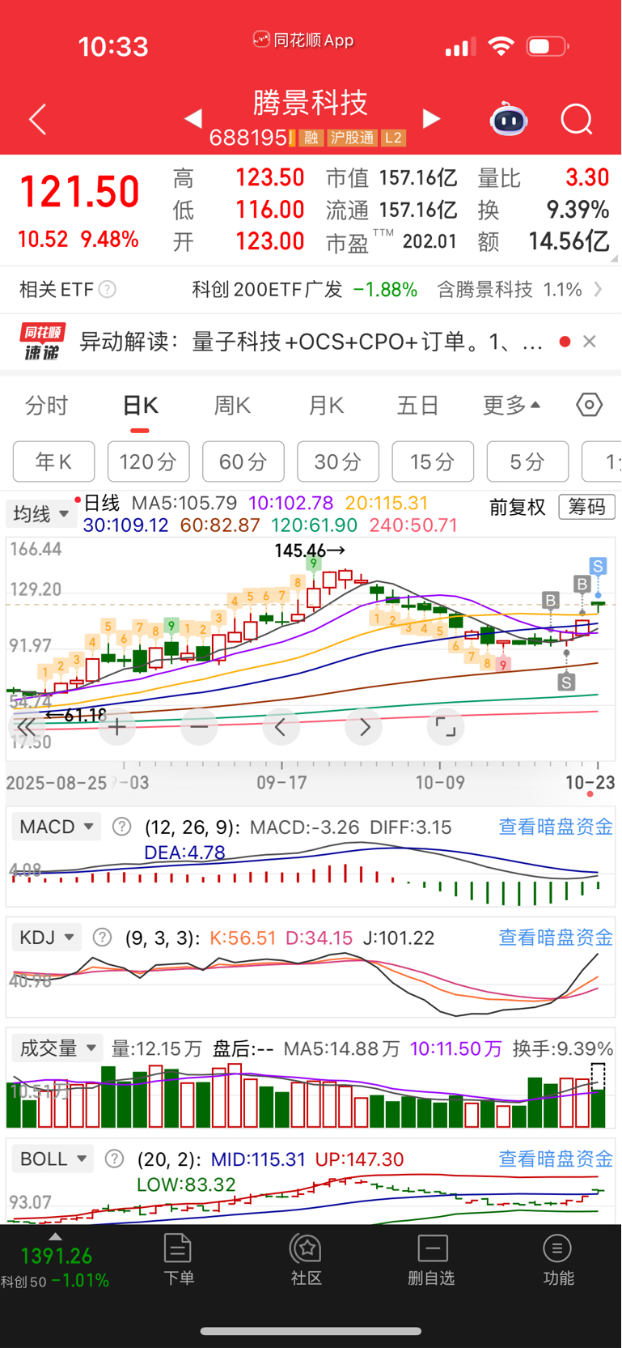Screen dimensions: 622x1348
Task: Open the 成交量 indicator dropdown
Action: pos(58,1048)
